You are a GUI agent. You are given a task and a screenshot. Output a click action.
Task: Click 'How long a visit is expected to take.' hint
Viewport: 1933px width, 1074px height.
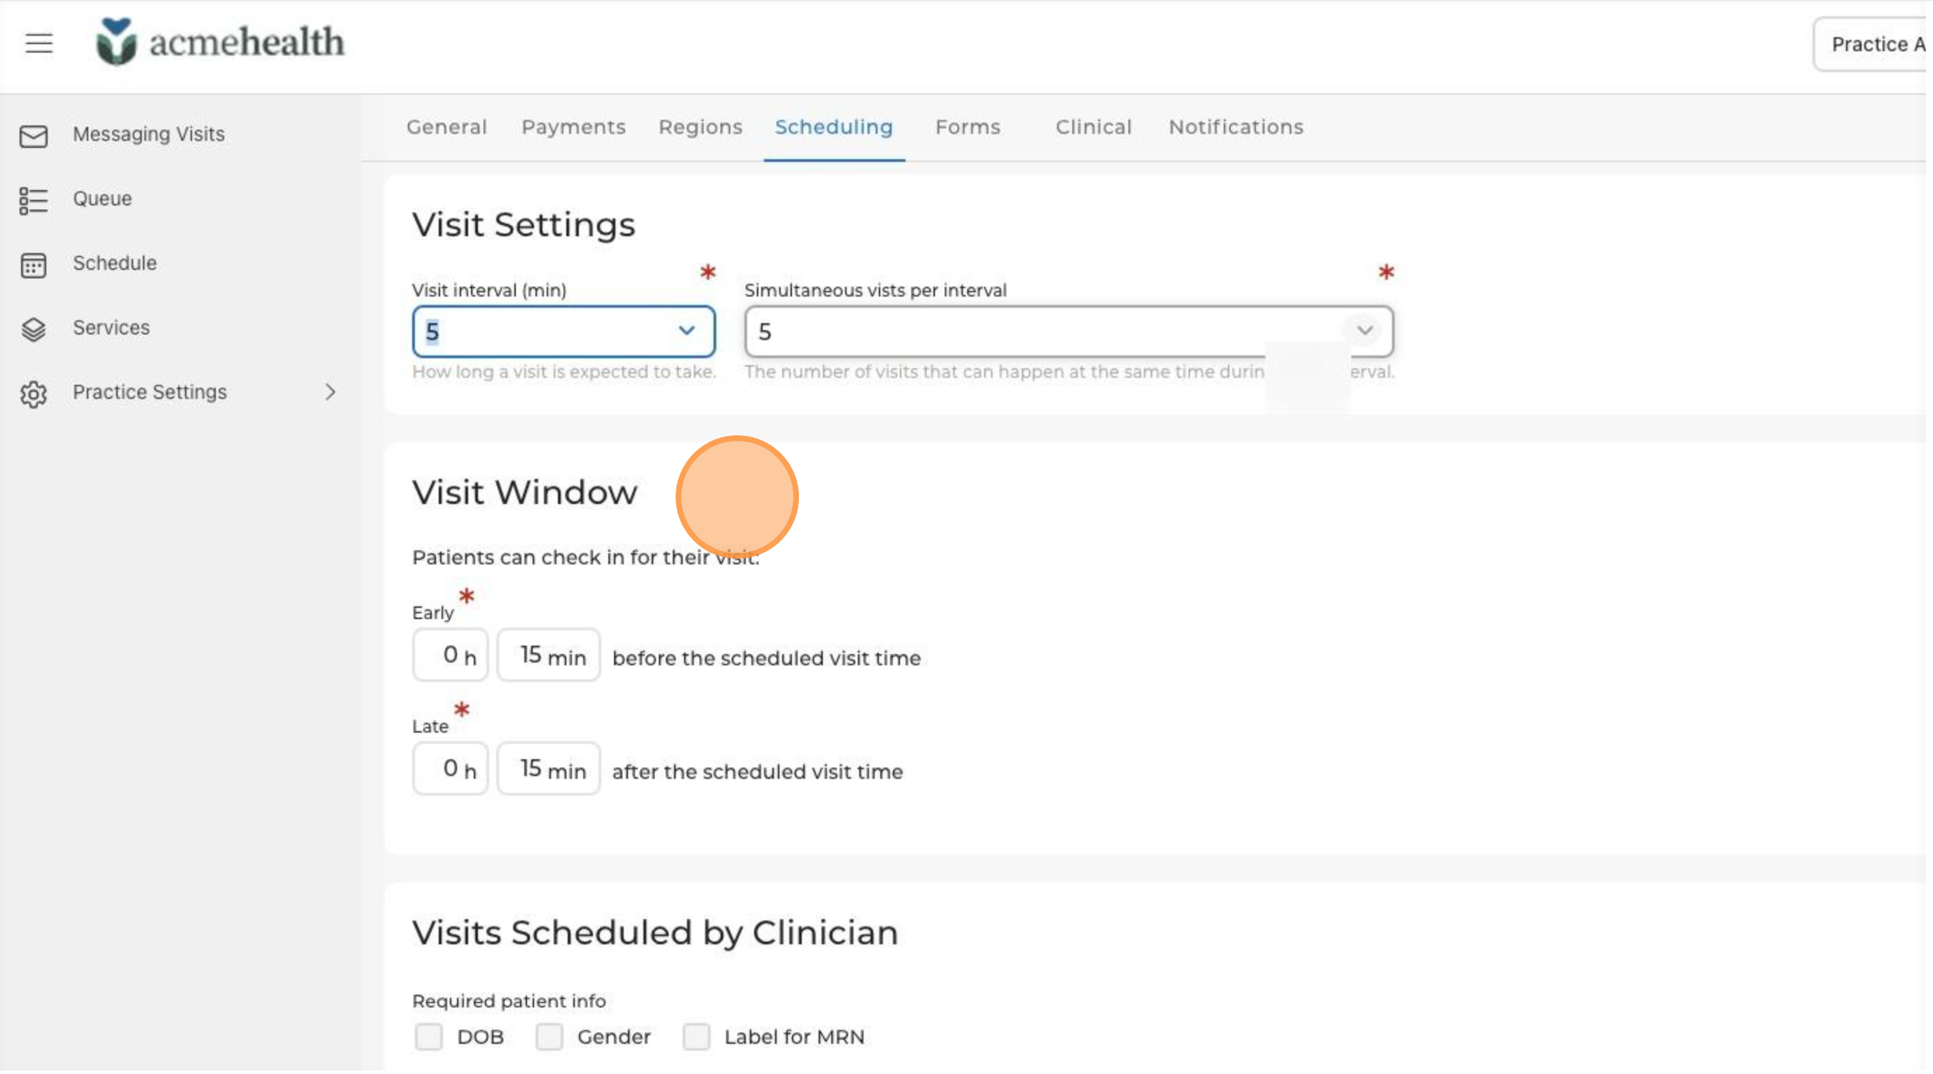(566, 373)
